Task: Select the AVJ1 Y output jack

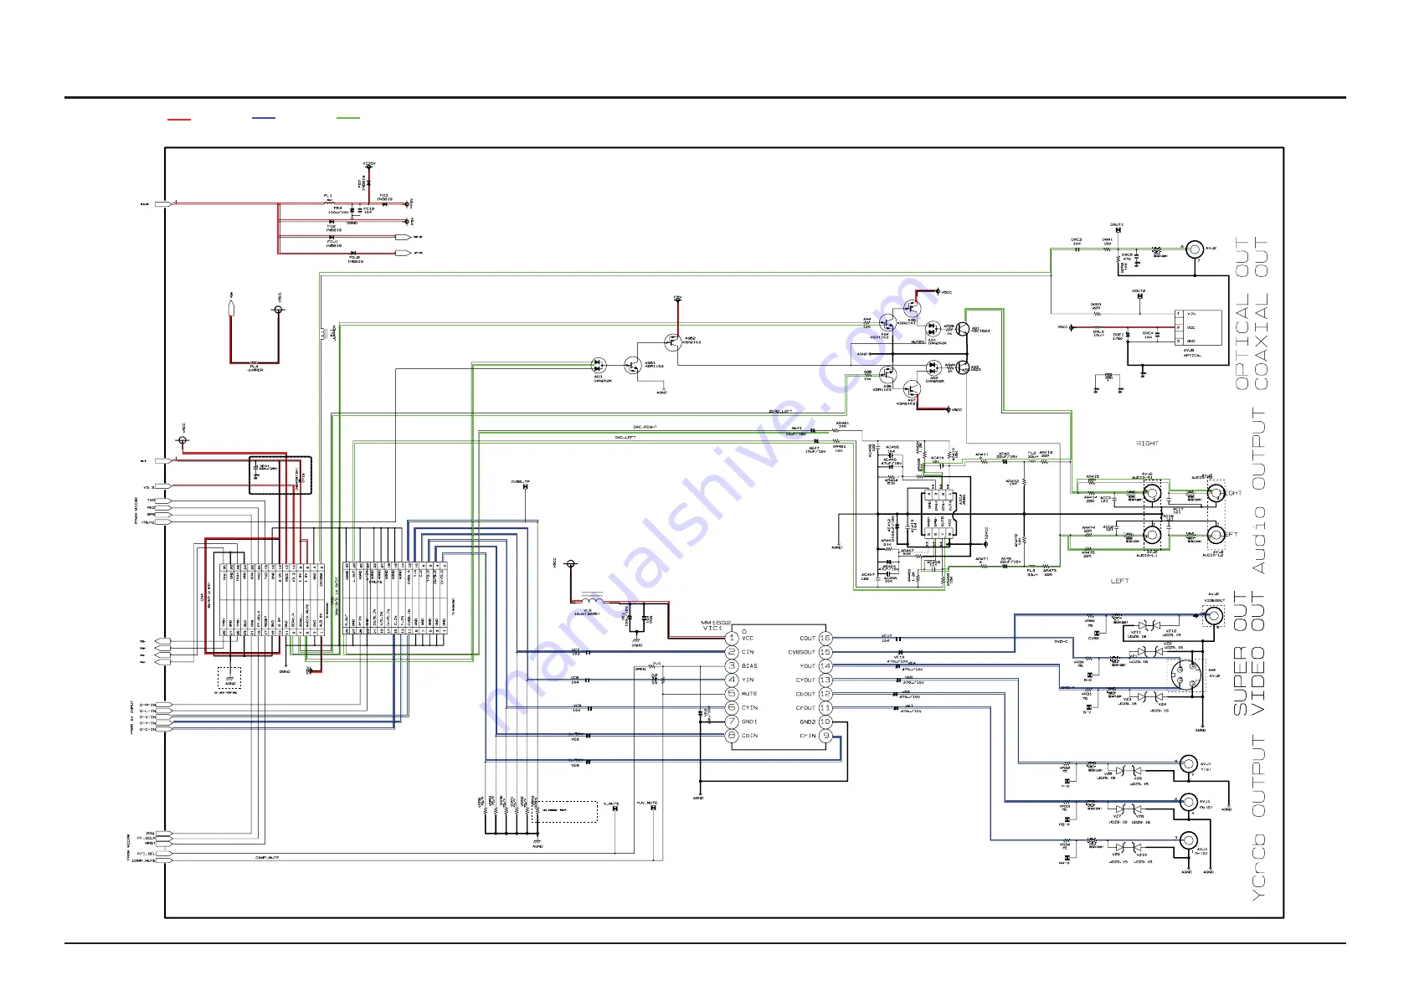Action: click(1188, 763)
